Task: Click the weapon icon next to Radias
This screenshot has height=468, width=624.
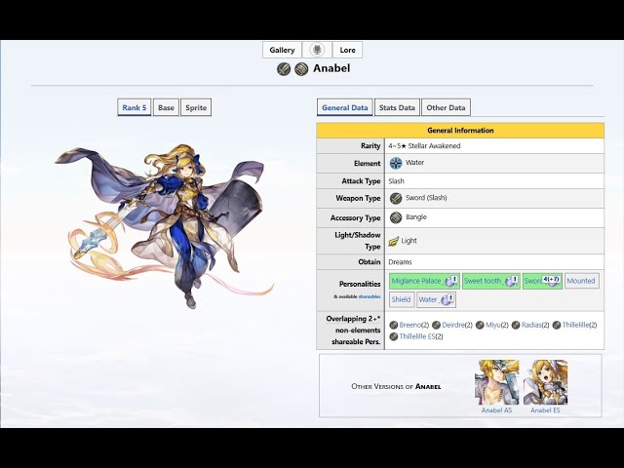Action: click(x=516, y=325)
